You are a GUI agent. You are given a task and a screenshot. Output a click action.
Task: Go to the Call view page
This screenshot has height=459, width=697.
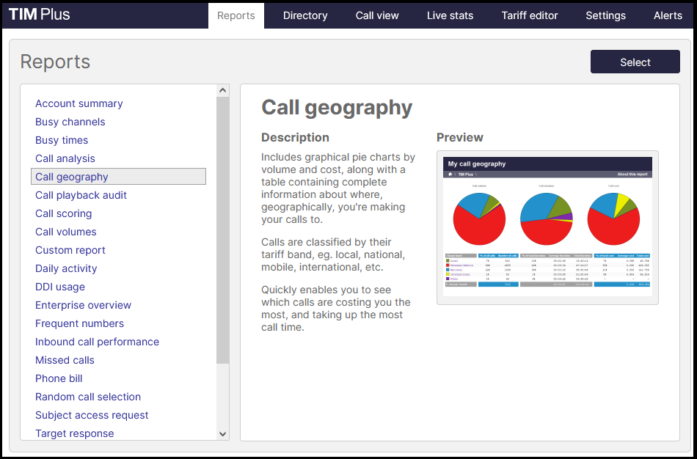(x=376, y=15)
